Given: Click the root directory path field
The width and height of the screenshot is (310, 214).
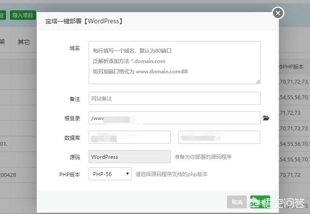Looking at the screenshot, I should point(174,118).
